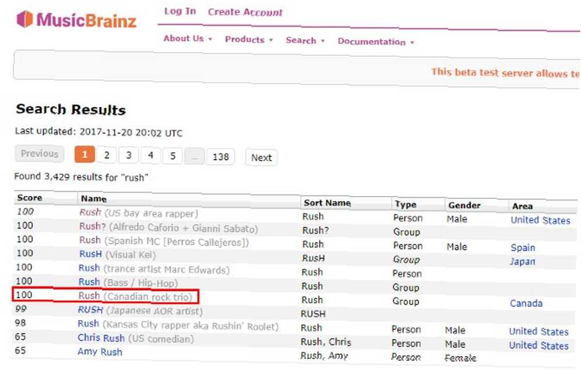This screenshot has width=581, height=370.
Task: Open Rush US bay area rapper
Action: 90,212
